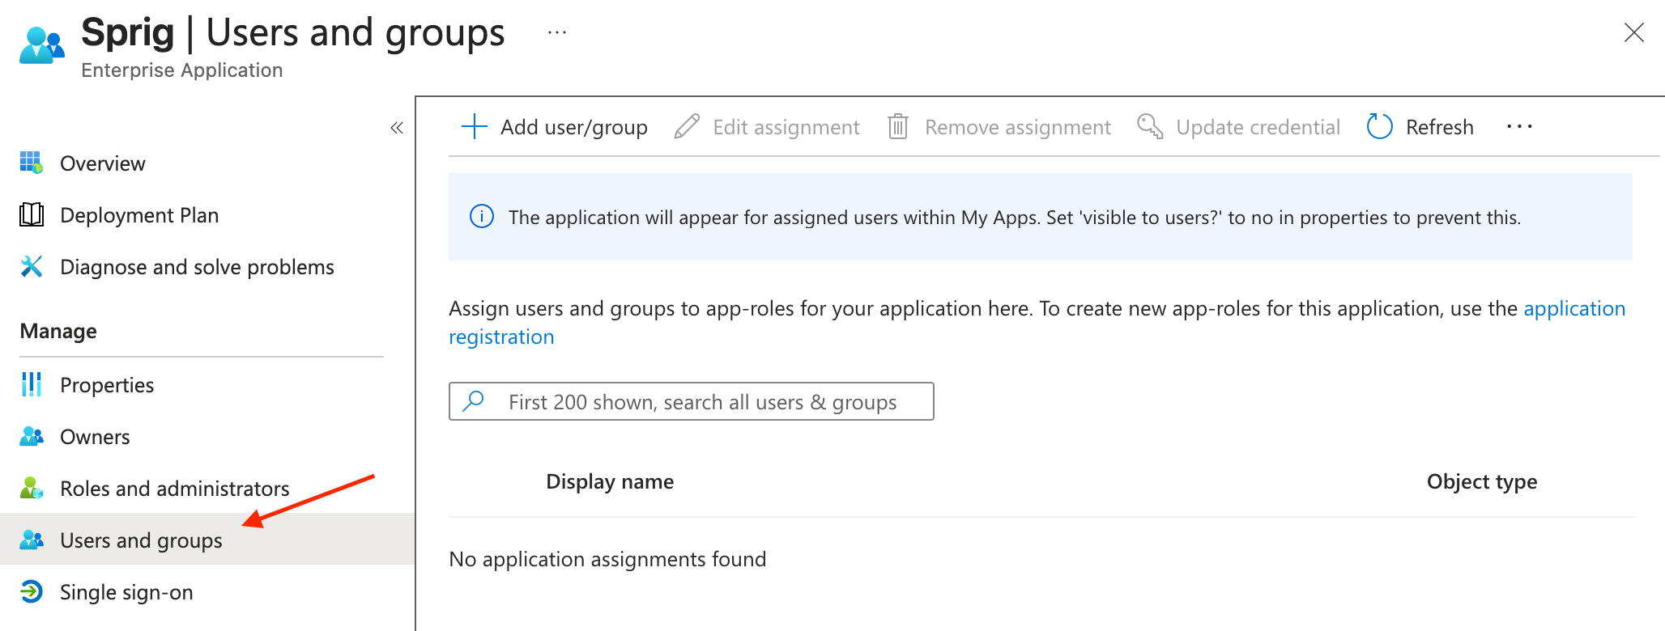
Task: Follow the application registration link
Action: click(1574, 308)
